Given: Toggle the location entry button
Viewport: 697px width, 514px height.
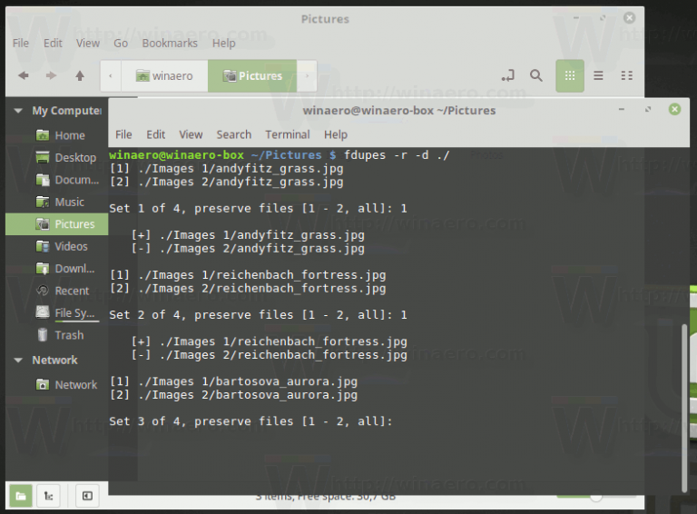Looking at the screenshot, I should coord(508,76).
